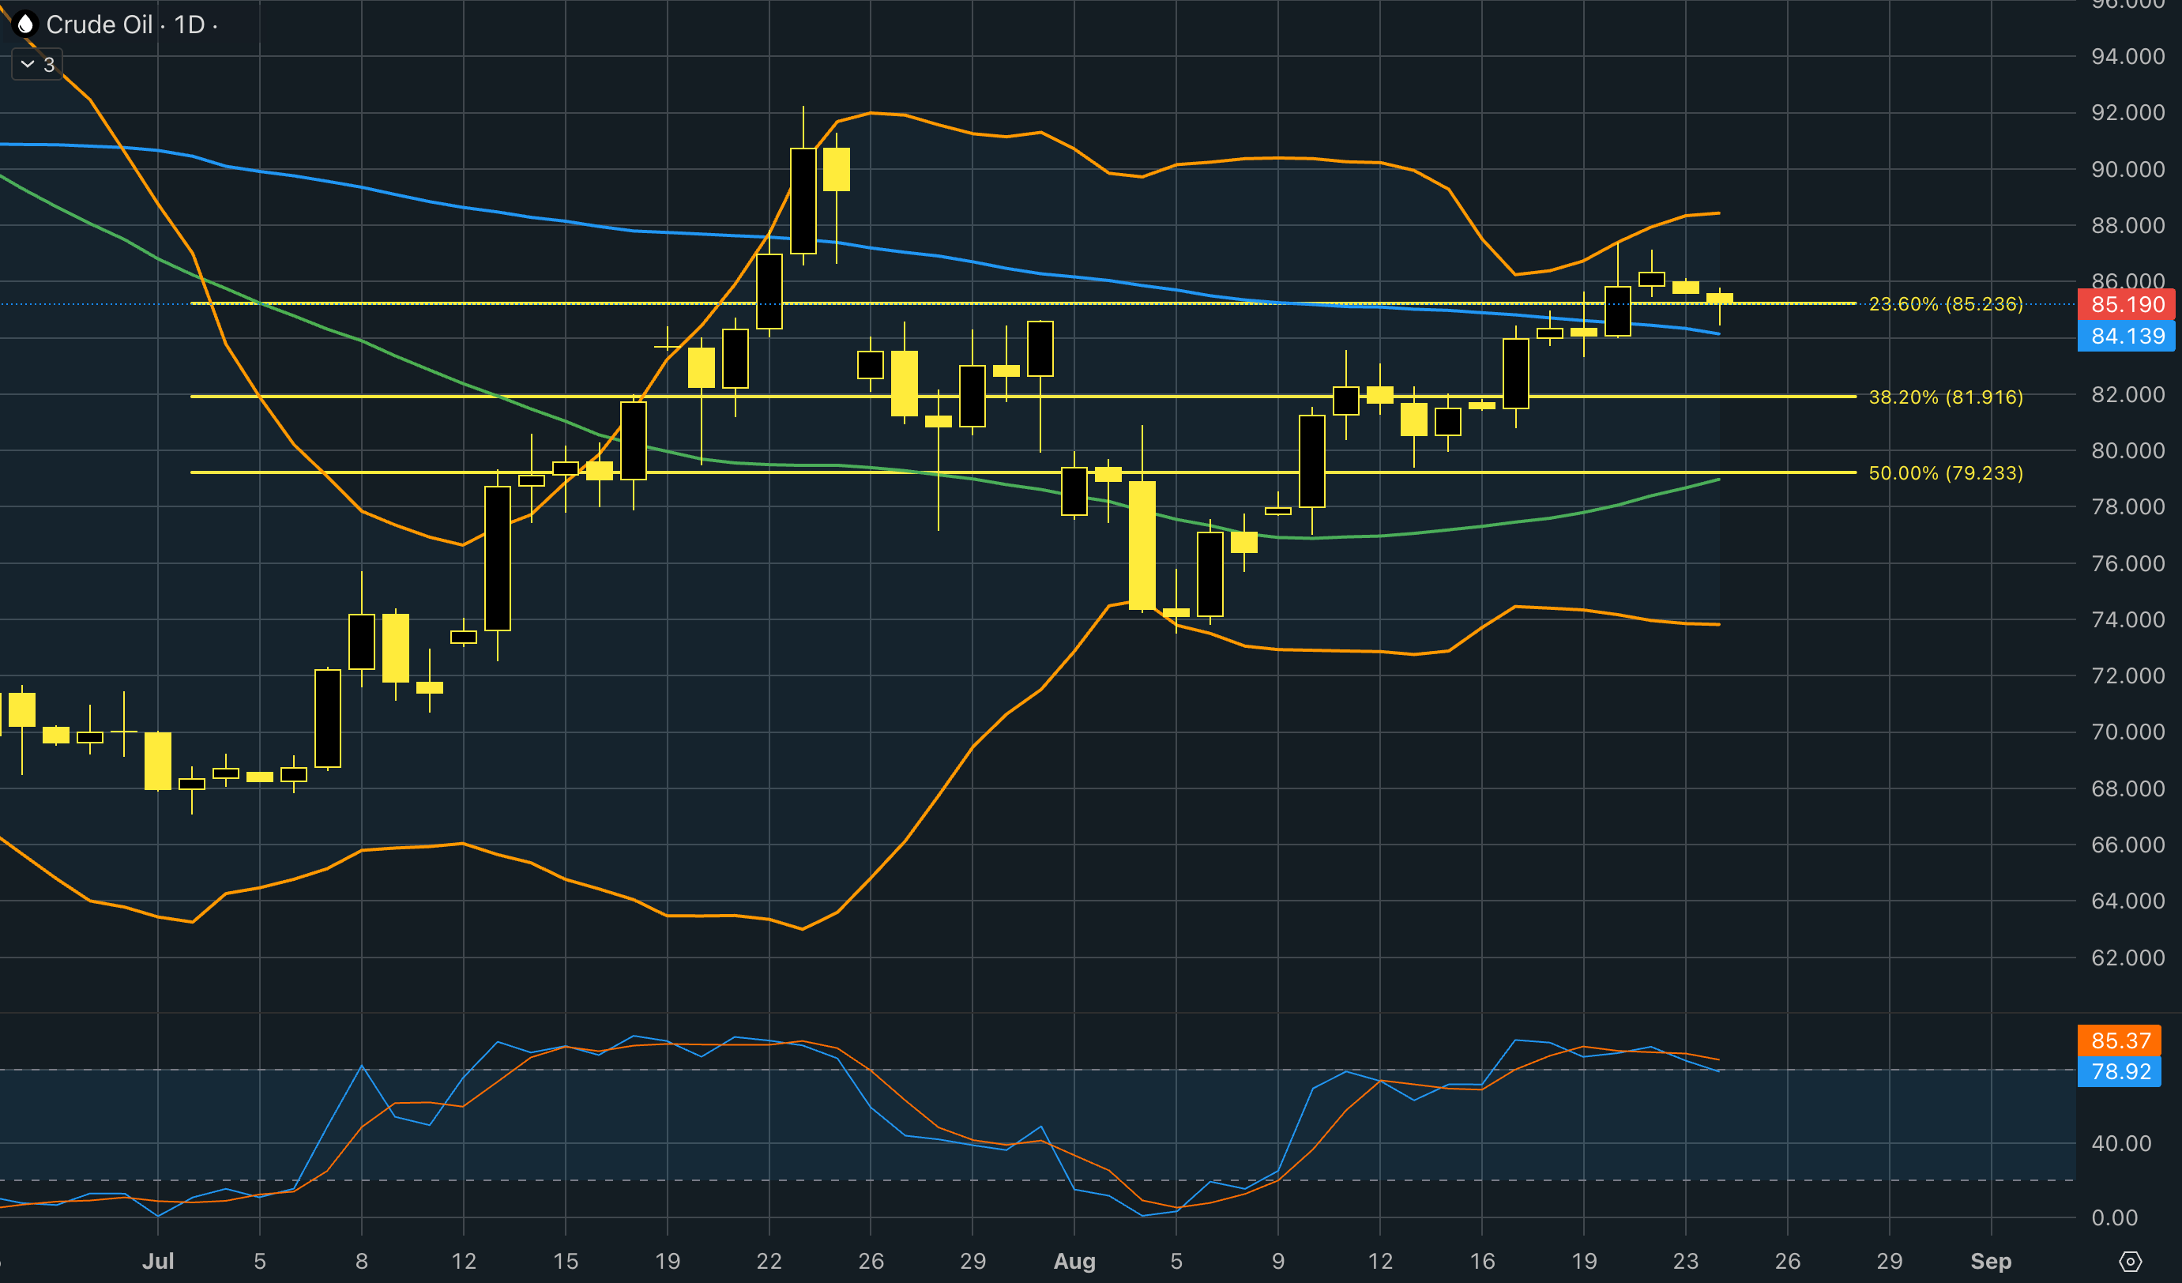Click the Crude Oil droplet symbol icon
2182x1283 pixels.
25,24
